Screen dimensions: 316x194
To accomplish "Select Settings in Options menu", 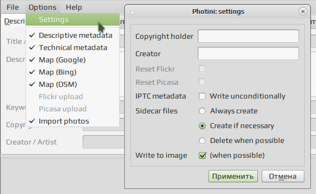I will [x=73, y=19].
